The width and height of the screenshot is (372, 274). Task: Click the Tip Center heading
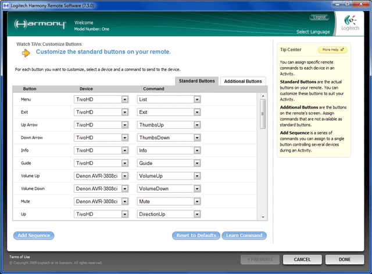[291, 50]
